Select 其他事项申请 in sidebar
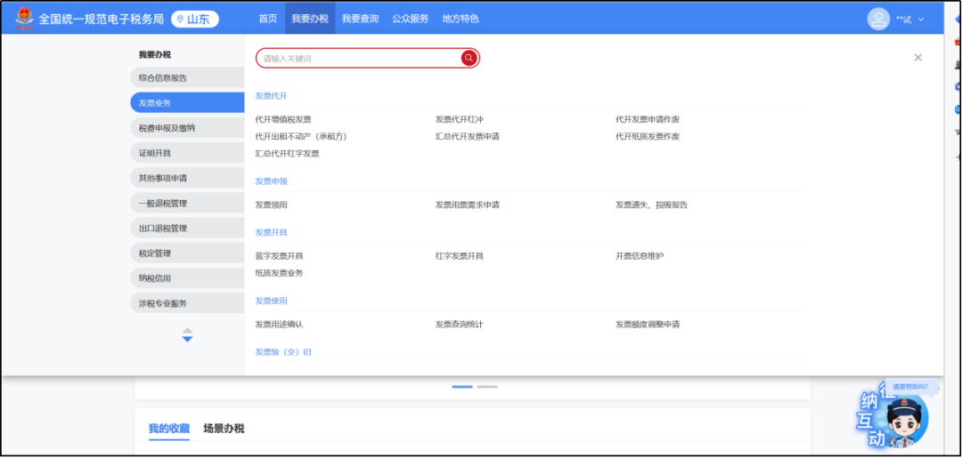This screenshot has height=458, width=962. click(187, 178)
